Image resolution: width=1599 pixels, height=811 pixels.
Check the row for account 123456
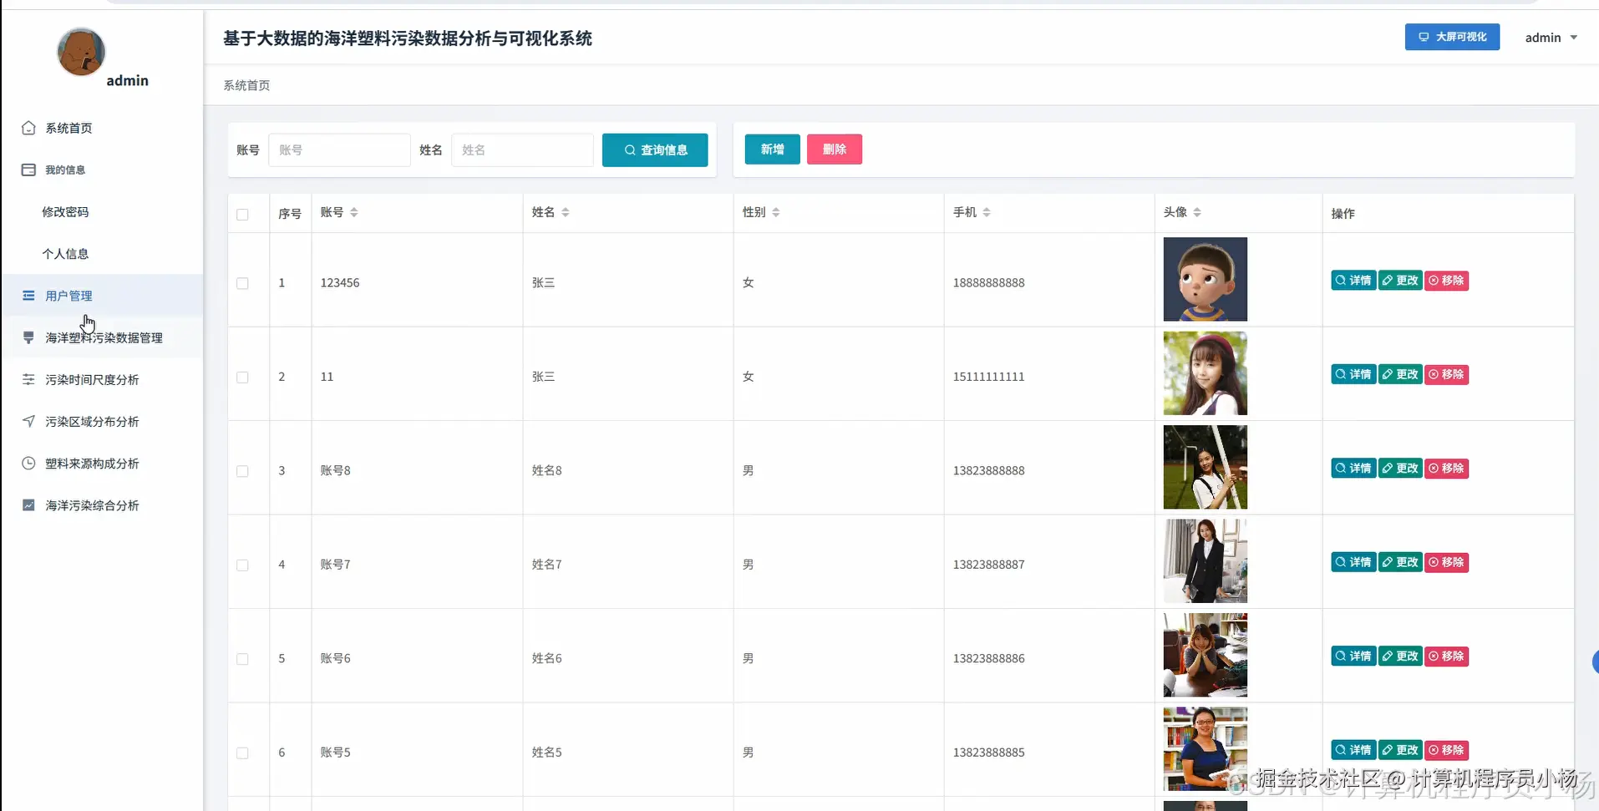(x=242, y=283)
